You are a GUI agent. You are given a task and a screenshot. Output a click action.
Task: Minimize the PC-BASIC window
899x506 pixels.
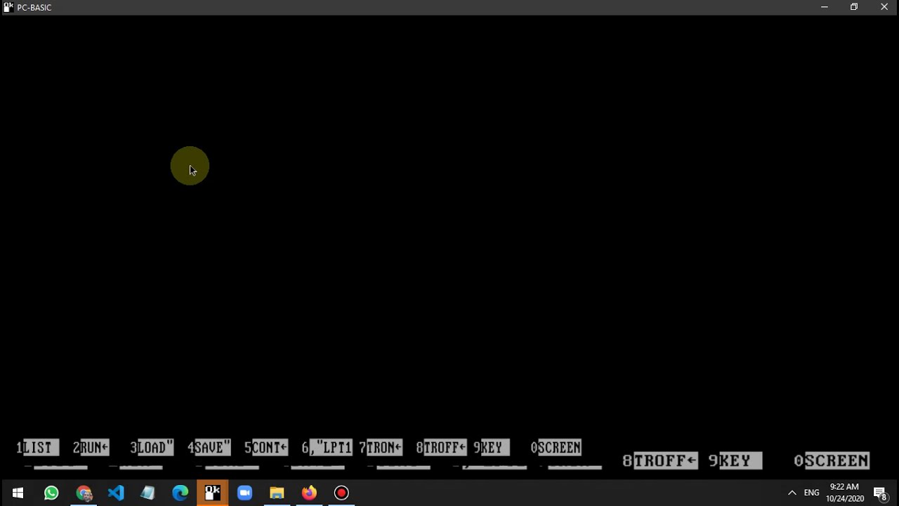[x=825, y=7]
